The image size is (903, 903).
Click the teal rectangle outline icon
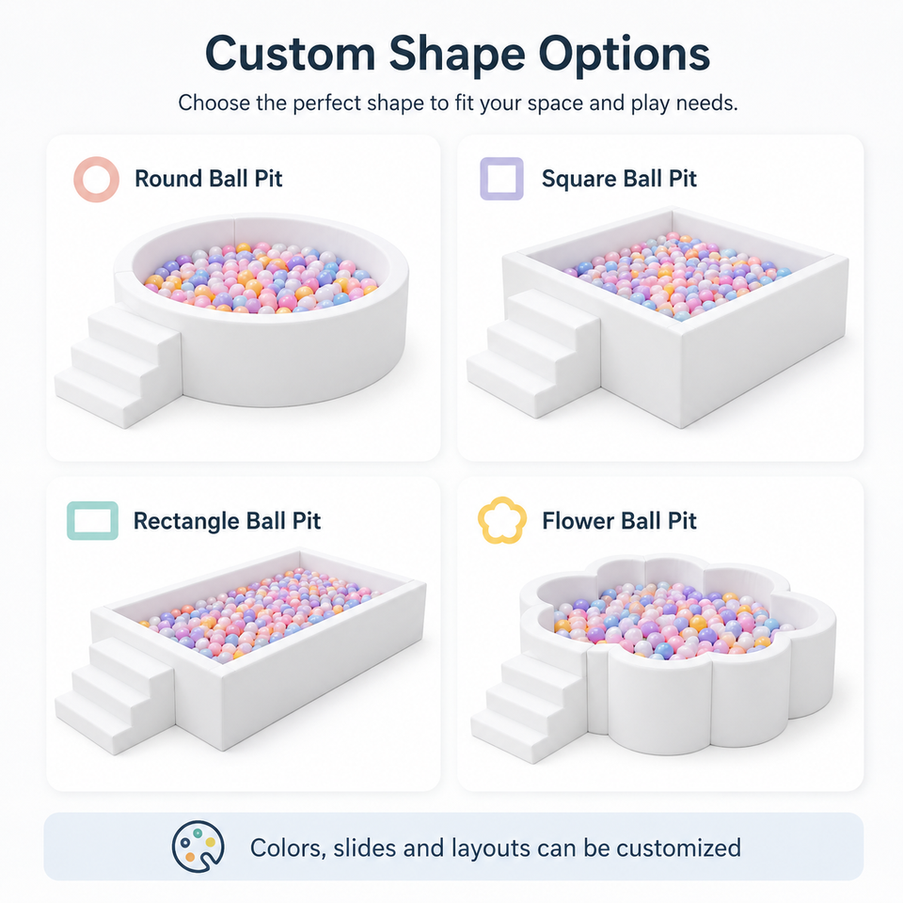click(92, 520)
